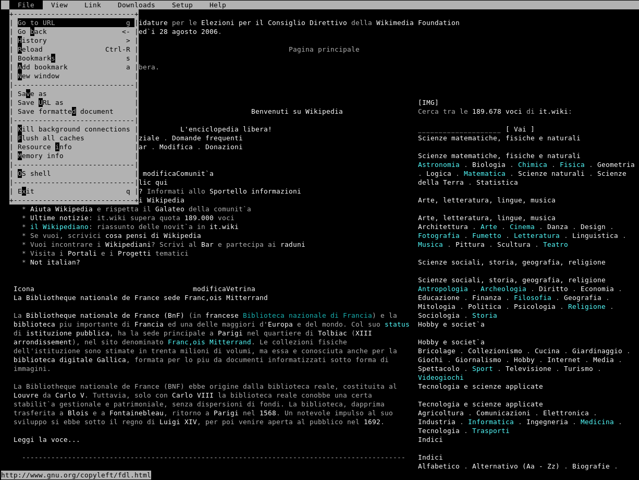
Task: Open the Videogiochi link
Action: (x=441, y=378)
